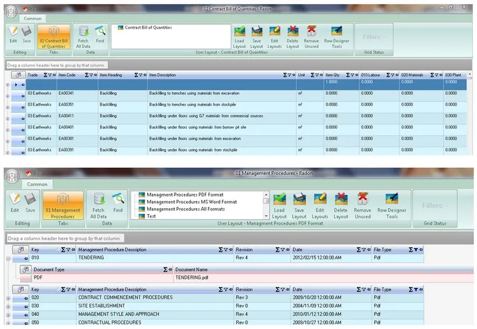477x329 pixels.
Task: Expand the 040 Management Style and Approach row
Action: pos(8,315)
